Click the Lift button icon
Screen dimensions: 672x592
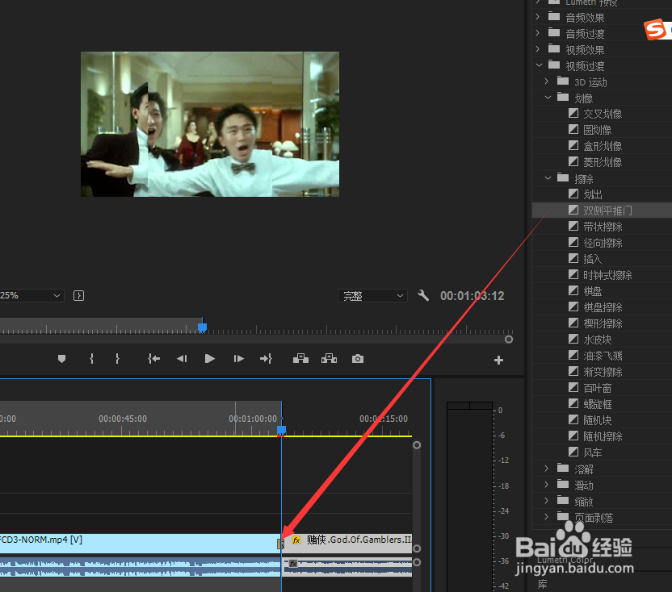coord(300,359)
